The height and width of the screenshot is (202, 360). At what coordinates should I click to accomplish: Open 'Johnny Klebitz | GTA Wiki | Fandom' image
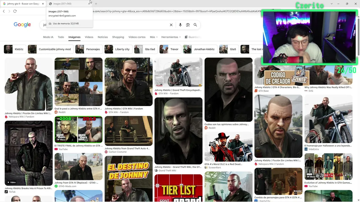pos(129,82)
